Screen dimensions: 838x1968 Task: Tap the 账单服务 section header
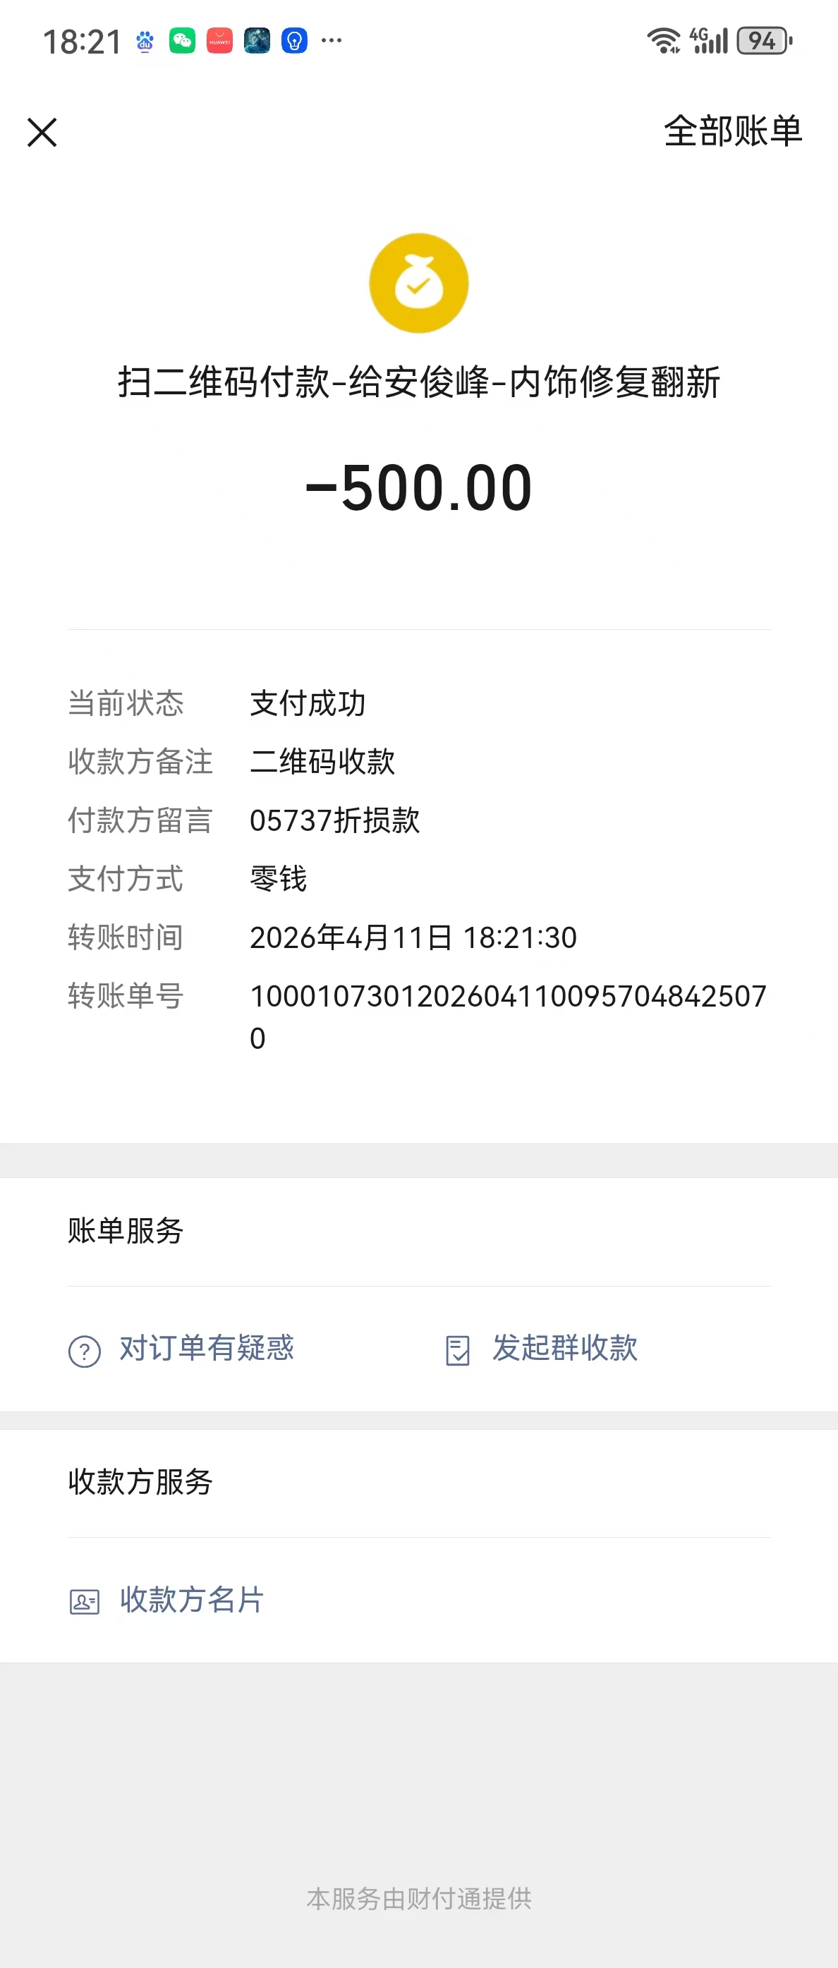[x=126, y=1231]
